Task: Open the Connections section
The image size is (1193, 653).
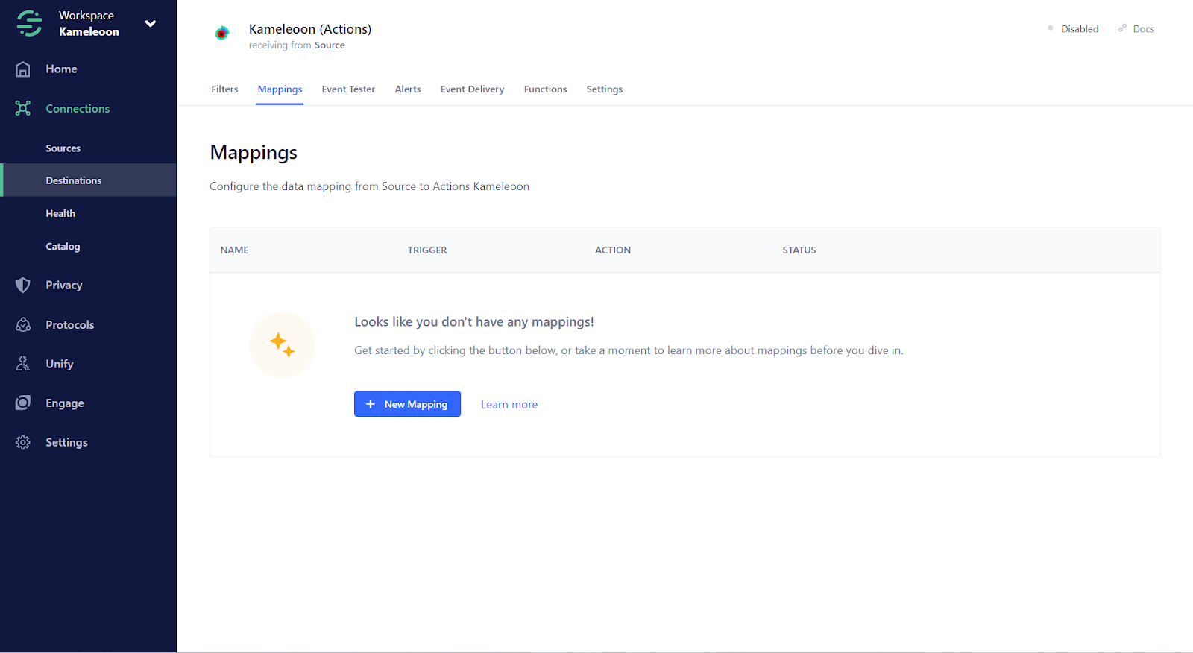Action: (78, 108)
